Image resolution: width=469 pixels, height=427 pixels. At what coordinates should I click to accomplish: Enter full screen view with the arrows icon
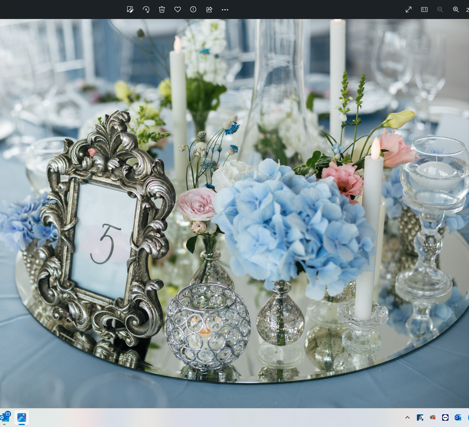point(409,9)
